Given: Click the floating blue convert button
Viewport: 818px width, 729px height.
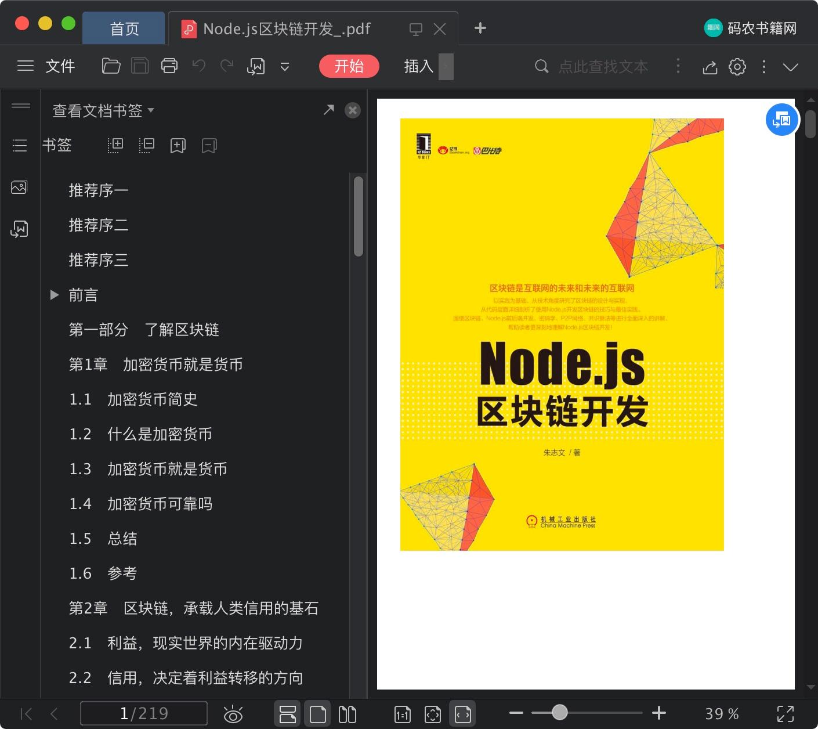Looking at the screenshot, I should pos(781,120).
